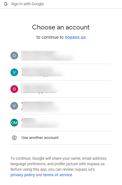Click blurred details beside magenta O avatar
122x185 pixels.
[x=41, y=87]
